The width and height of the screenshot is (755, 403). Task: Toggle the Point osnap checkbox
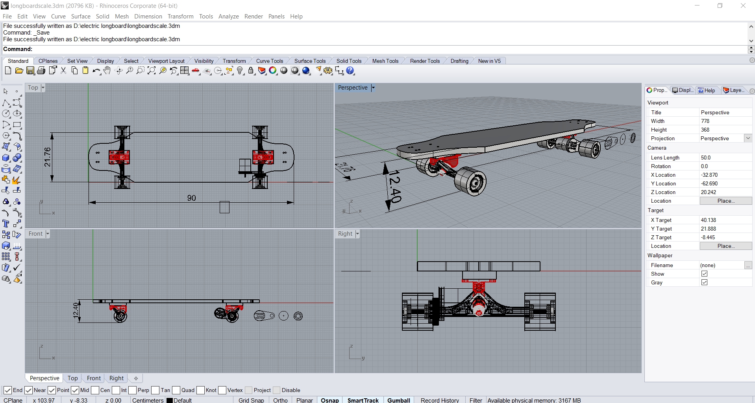pyautogui.click(x=52, y=390)
